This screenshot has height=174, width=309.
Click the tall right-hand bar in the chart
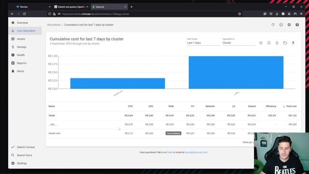(x=236, y=72)
